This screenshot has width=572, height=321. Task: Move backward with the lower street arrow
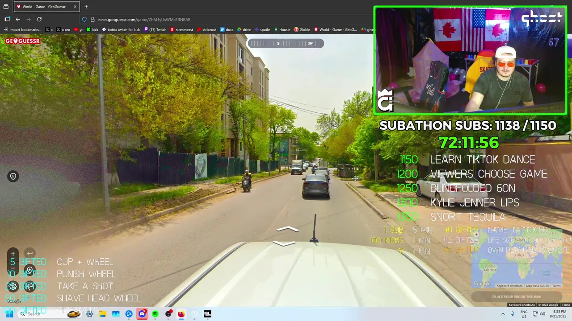tap(284, 243)
